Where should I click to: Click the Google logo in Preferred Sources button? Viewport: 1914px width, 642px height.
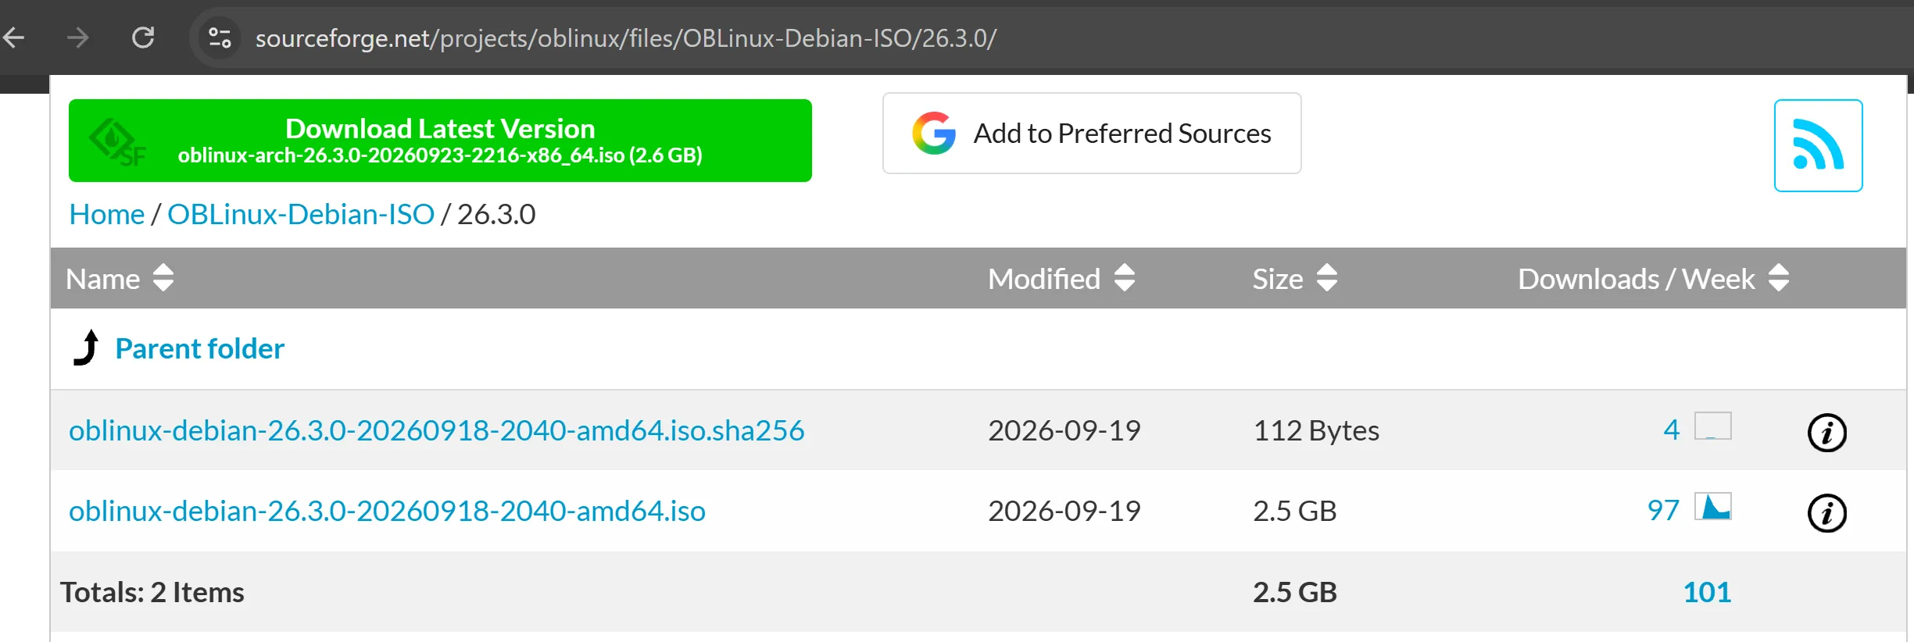934,133
